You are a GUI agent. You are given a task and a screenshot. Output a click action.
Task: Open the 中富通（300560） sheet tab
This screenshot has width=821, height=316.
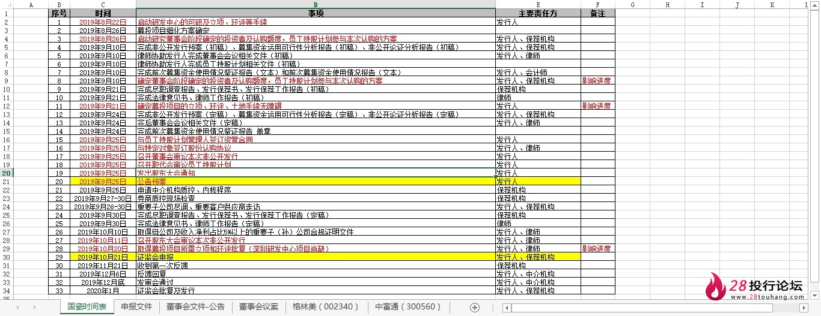(x=409, y=307)
